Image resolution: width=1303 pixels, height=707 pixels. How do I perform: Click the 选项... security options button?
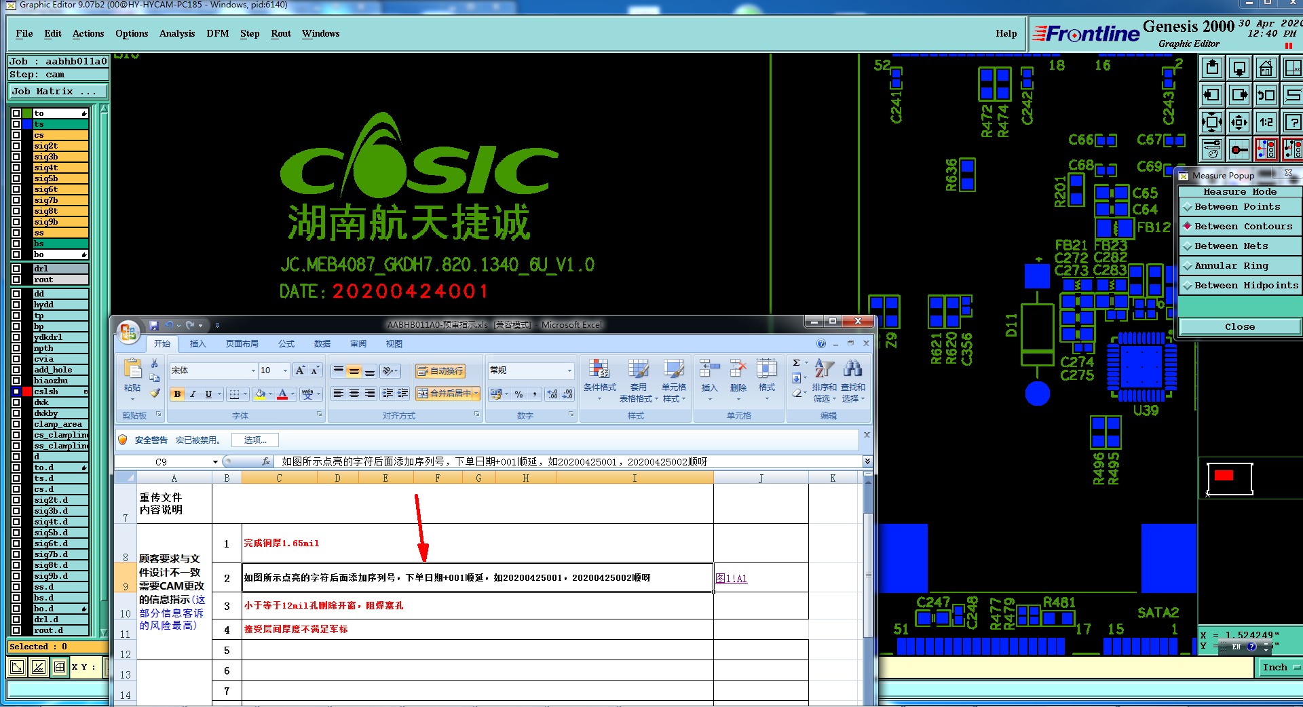click(x=255, y=440)
